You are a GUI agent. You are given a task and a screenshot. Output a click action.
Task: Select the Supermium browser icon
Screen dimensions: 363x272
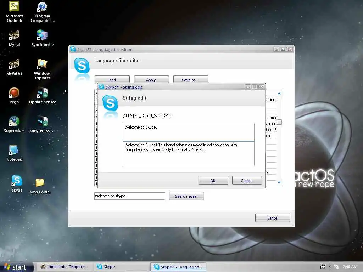(x=14, y=124)
